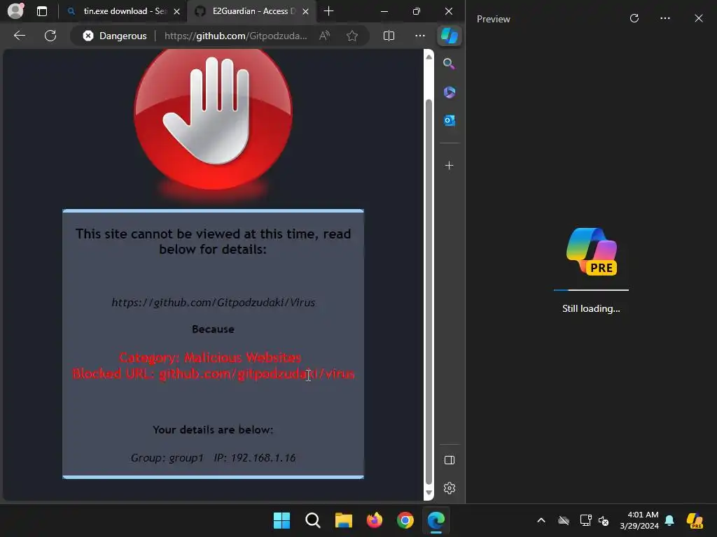Open split screen view
Image resolution: width=717 pixels, height=537 pixels.
(389, 36)
